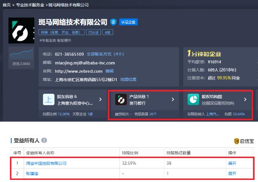Click the 启信宝 logo

[x=244, y=141]
